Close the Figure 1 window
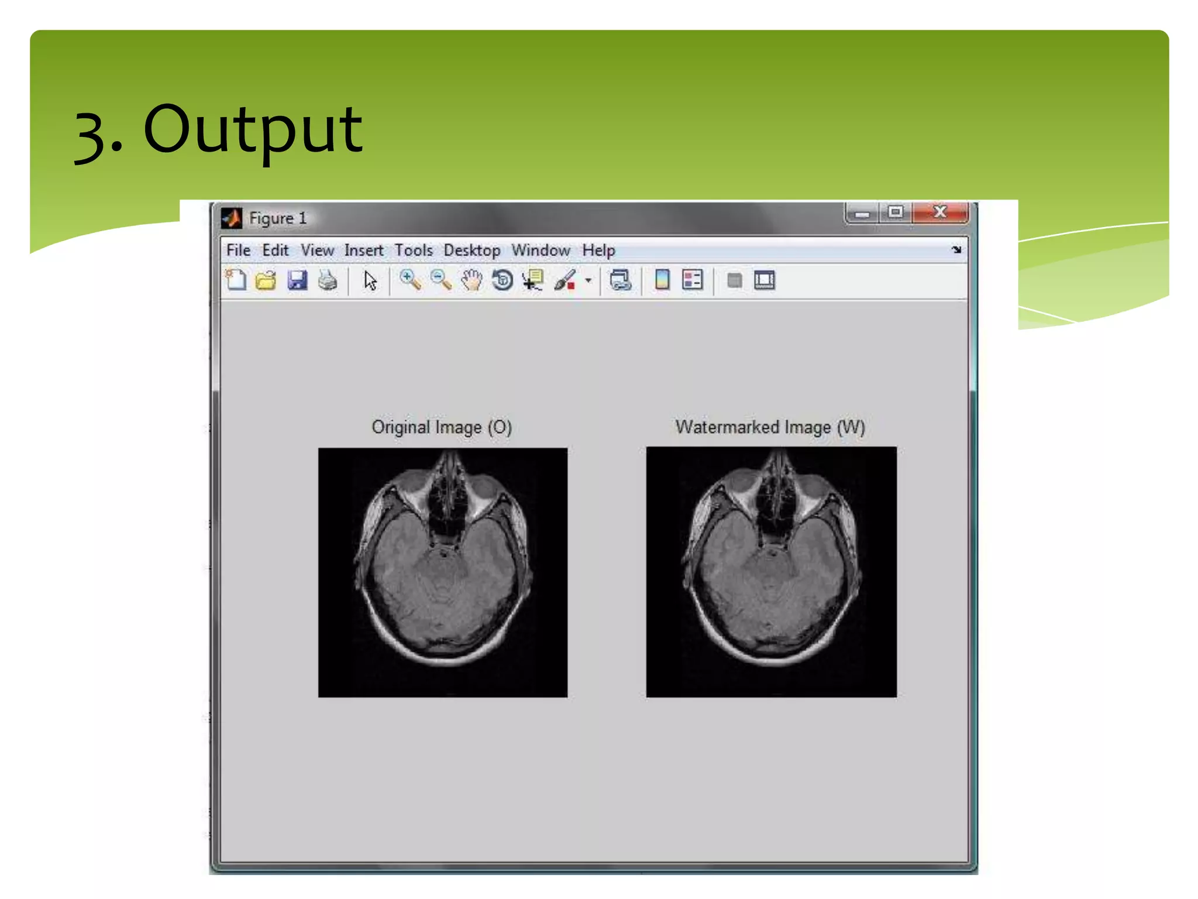The image size is (1198, 899). [x=940, y=212]
